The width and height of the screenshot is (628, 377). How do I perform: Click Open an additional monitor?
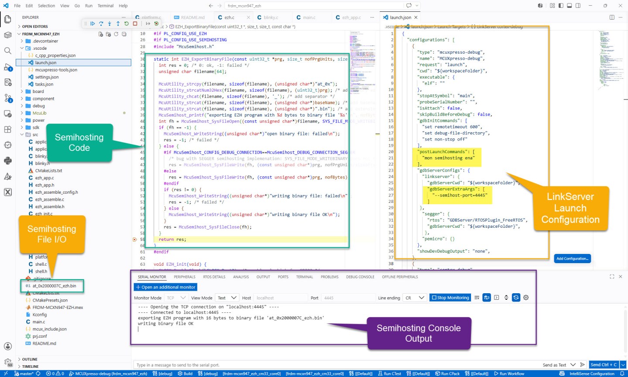click(x=165, y=287)
